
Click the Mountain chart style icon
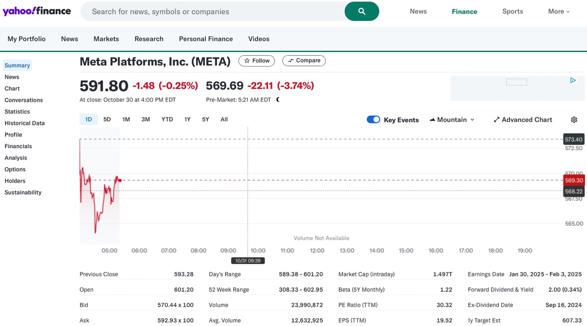[x=432, y=119]
